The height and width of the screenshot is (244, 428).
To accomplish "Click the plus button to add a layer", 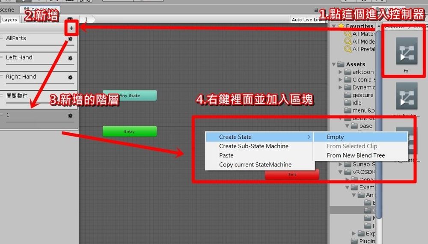I will pyautogui.click(x=71, y=28).
